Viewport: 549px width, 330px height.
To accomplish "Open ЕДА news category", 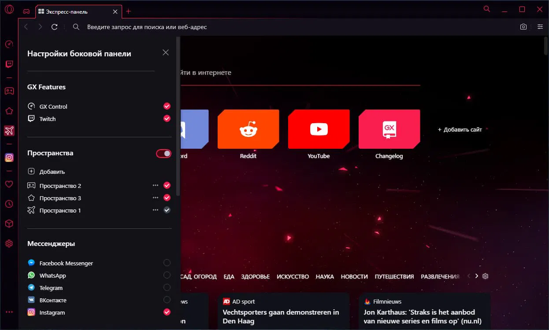I will [x=229, y=276].
